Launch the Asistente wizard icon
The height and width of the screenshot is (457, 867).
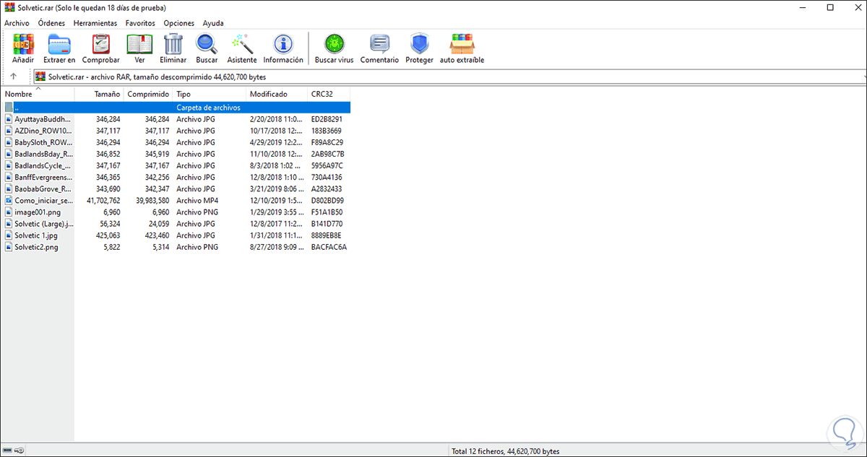(x=242, y=45)
